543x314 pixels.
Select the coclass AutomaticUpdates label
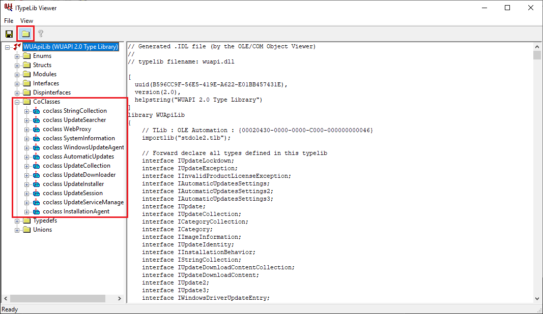(x=78, y=156)
